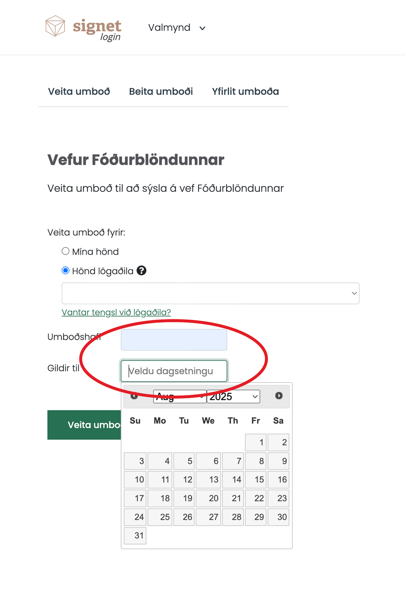The image size is (406, 610).
Task: Select the Hönd lögaðila radio button
Action: [65, 270]
